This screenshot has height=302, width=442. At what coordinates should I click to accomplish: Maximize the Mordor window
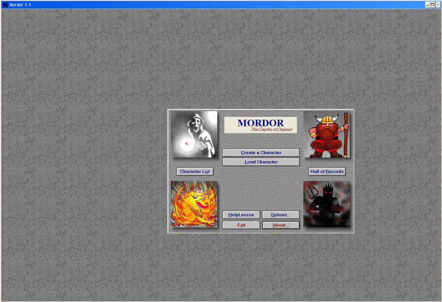433,5
